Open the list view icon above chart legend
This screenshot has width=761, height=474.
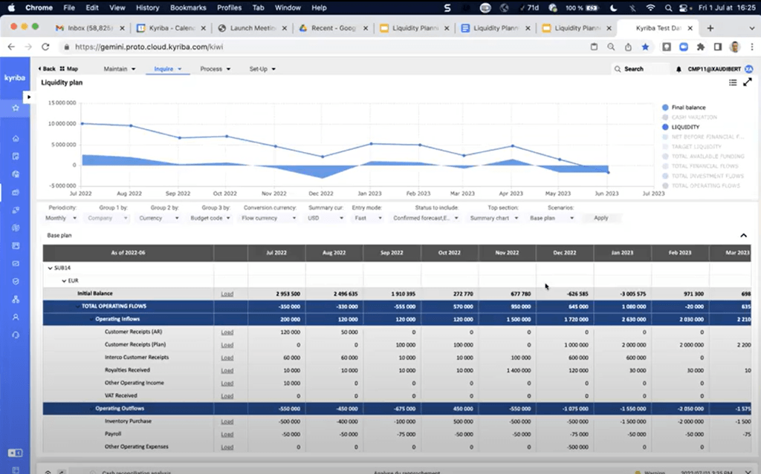point(733,82)
